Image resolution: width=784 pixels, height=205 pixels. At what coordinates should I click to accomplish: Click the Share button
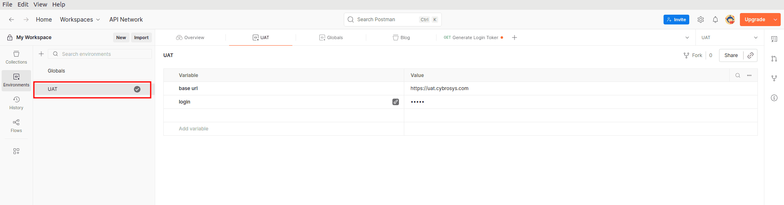point(731,55)
